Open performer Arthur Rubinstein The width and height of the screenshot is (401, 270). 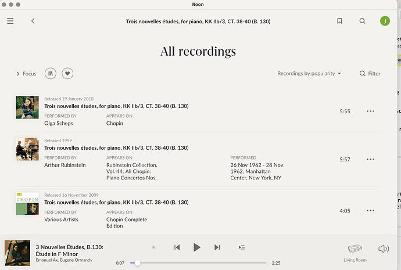point(65,165)
